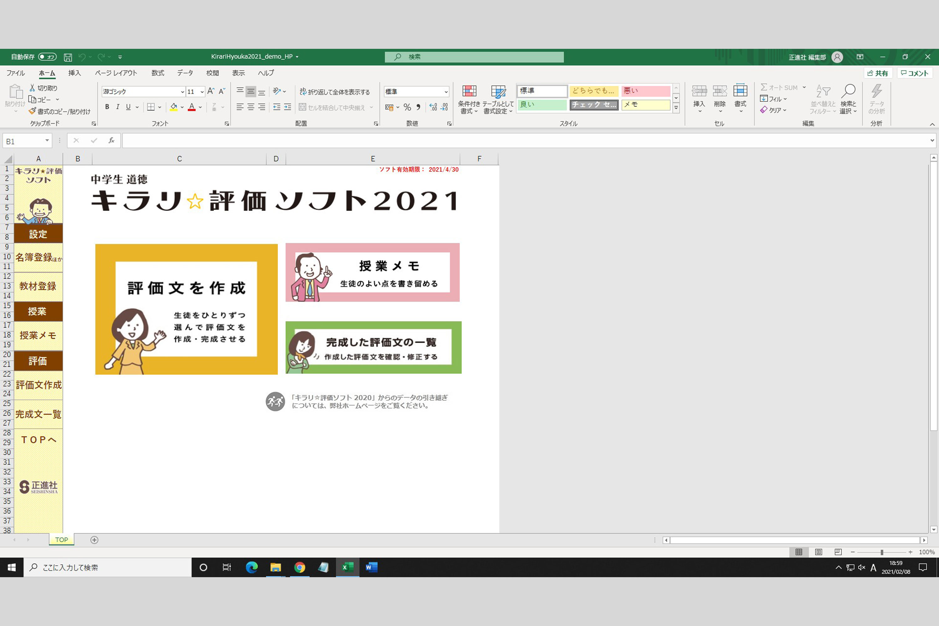939x626 pixels.
Task: Open the Formulas (数式) tab
Action: (x=158, y=73)
